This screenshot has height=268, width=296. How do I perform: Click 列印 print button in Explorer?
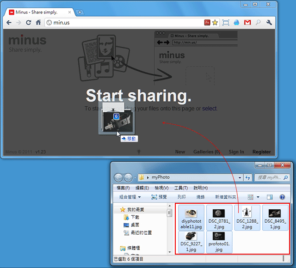click(181, 197)
